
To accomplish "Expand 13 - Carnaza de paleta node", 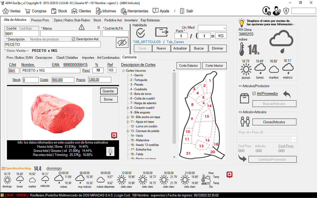I will (128, 131).
